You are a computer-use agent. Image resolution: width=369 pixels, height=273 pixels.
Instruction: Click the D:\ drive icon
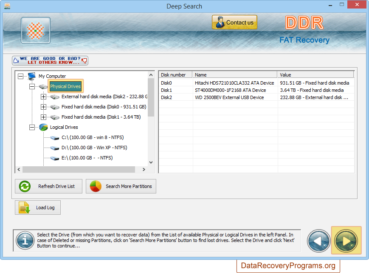pyautogui.click(x=55, y=148)
